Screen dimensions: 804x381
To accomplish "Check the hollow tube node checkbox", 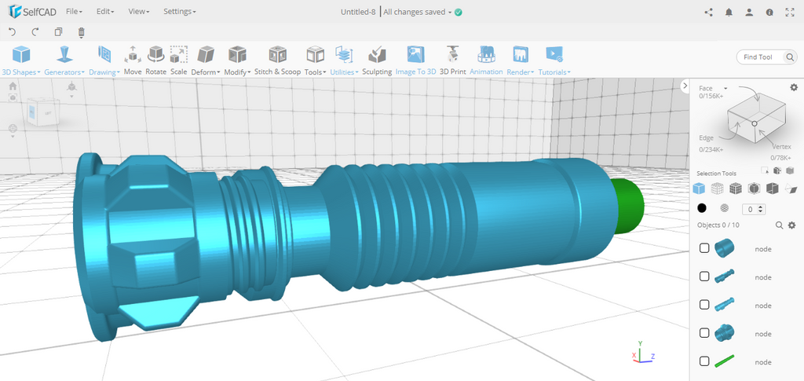I will click(x=704, y=248).
